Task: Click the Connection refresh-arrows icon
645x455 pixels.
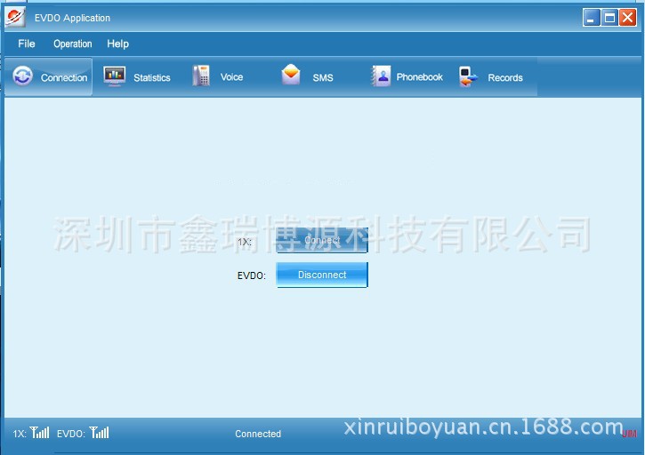Action: (22, 76)
